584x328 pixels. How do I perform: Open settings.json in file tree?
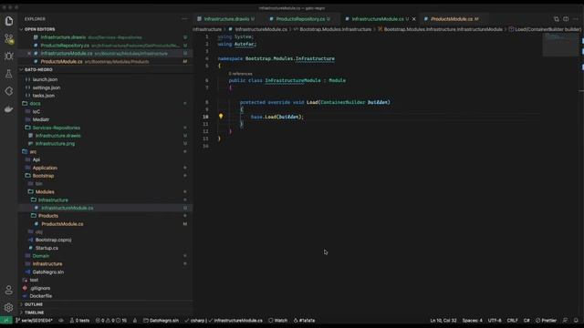click(47, 87)
